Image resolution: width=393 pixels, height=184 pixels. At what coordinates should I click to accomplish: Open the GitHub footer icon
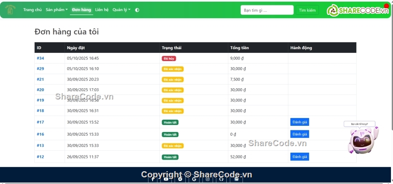[221, 179]
